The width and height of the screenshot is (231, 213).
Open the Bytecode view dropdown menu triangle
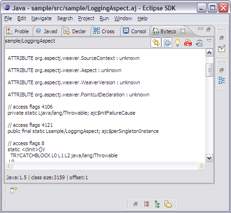coord(209,41)
